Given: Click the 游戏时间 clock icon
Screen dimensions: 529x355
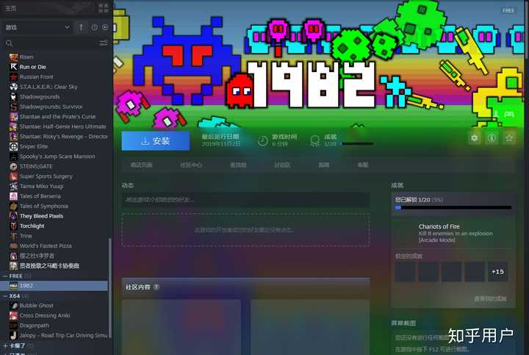Looking at the screenshot, I should 262,140.
